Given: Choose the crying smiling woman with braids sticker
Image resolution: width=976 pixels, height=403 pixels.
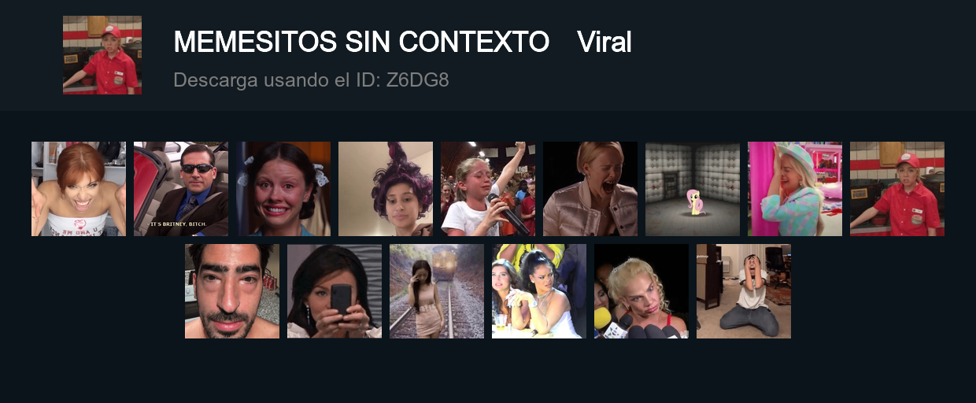Looking at the screenshot, I should [x=283, y=189].
